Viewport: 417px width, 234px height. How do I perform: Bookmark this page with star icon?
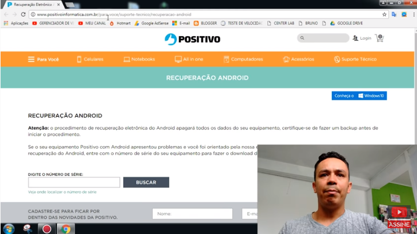click(384, 14)
